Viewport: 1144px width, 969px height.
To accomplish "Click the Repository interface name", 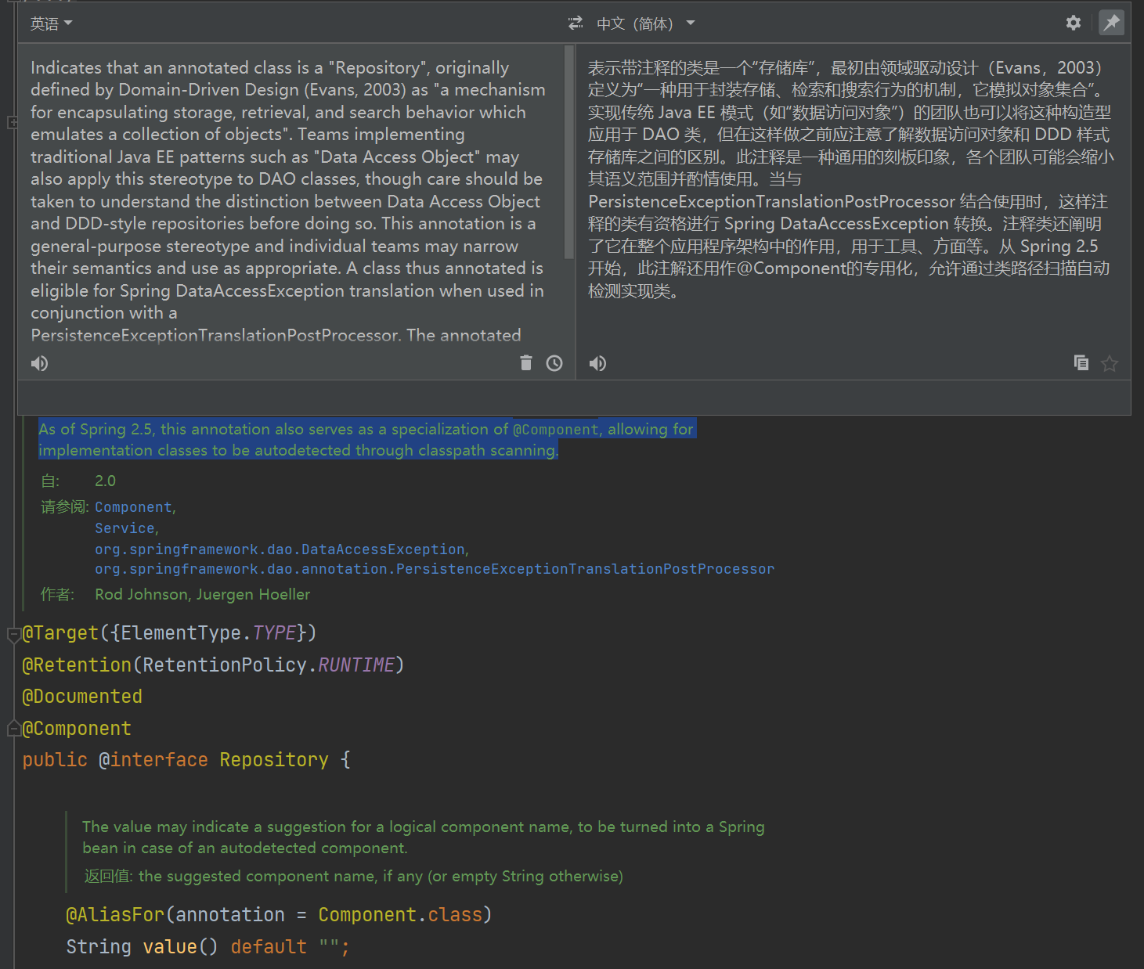I will pyautogui.click(x=274, y=760).
